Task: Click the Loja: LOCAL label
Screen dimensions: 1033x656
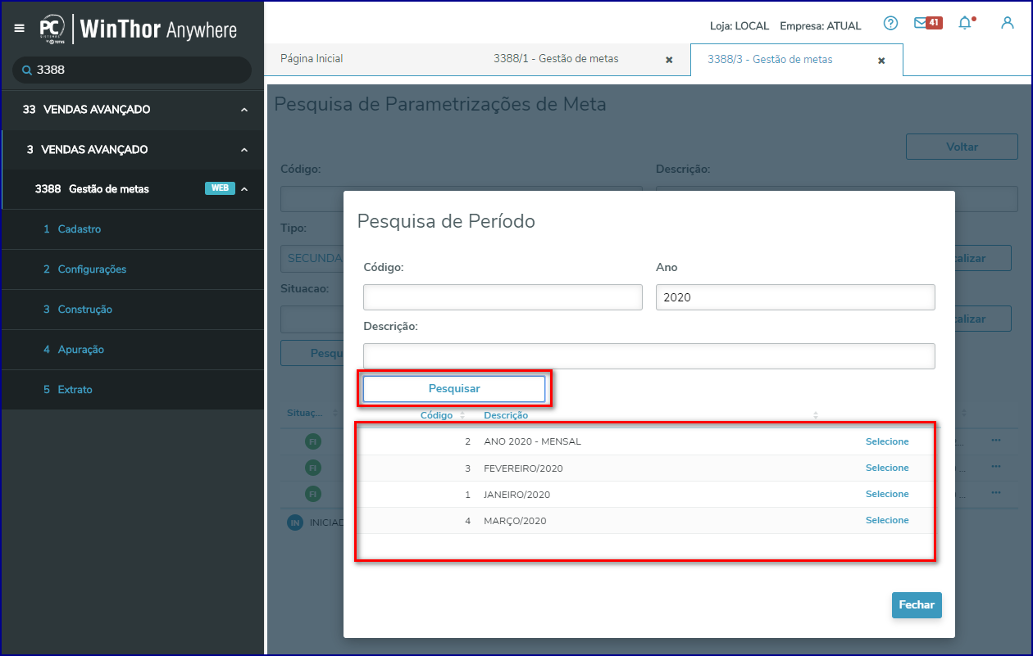Action: pos(739,25)
